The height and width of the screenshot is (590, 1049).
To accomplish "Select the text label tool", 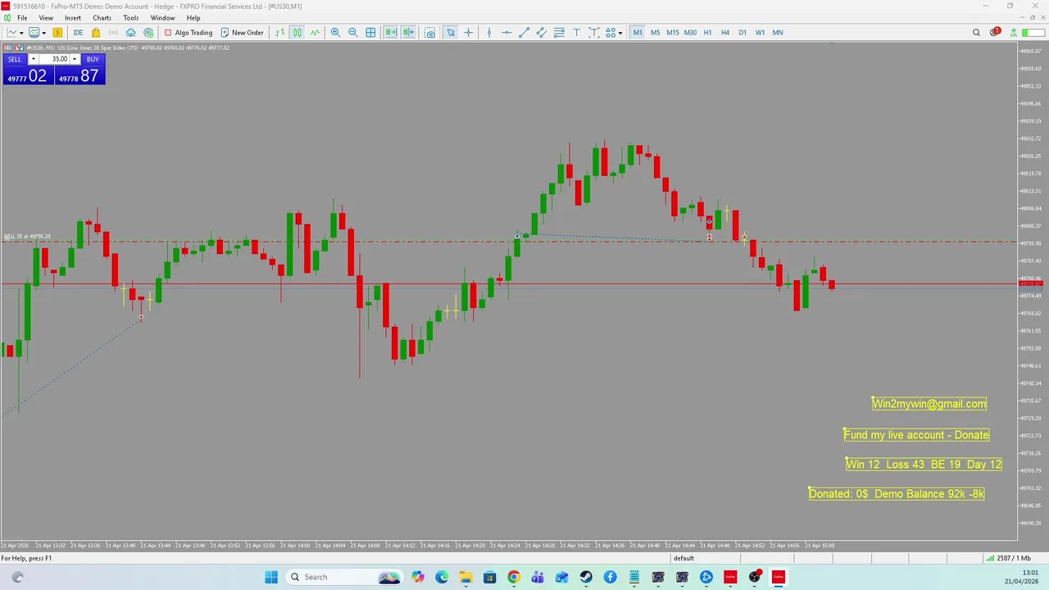I will point(594,33).
